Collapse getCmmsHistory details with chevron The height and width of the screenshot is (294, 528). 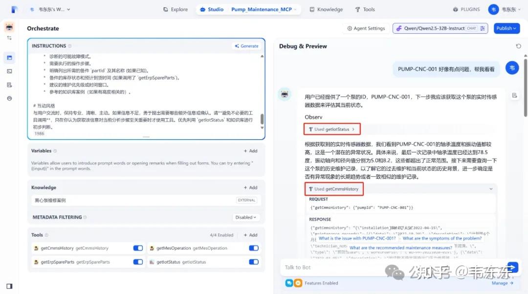click(491, 189)
